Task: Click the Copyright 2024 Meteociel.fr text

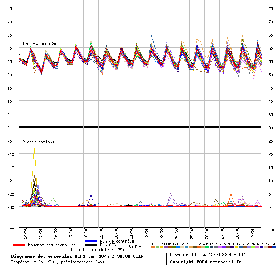Action: click(205, 262)
